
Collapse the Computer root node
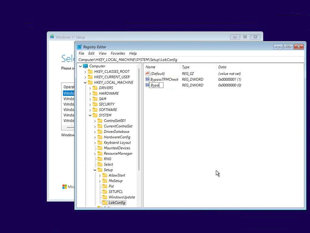(x=80, y=66)
